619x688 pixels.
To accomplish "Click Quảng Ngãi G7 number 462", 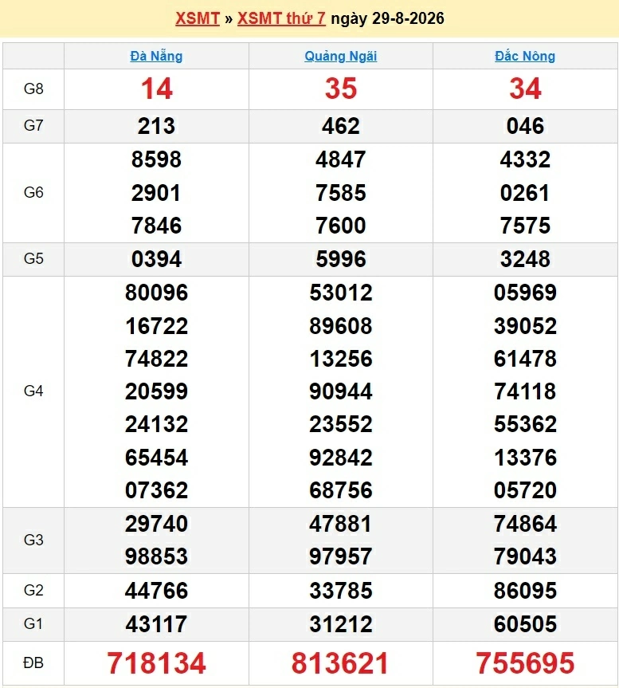I will [x=341, y=126].
